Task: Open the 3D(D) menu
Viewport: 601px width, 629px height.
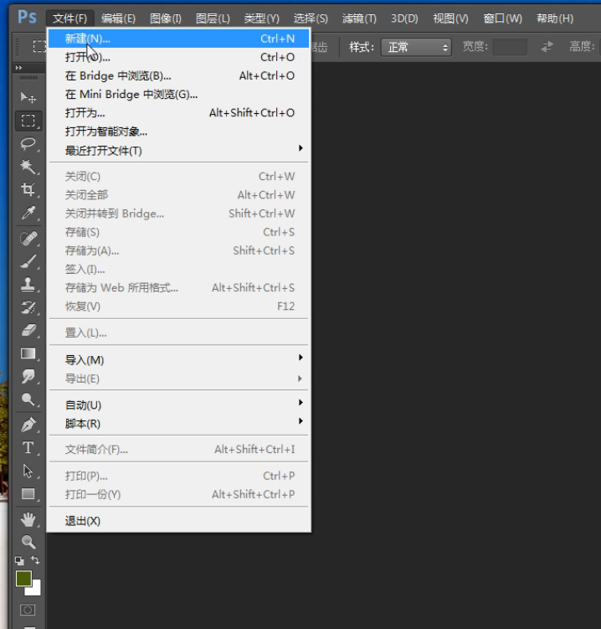Action: coord(404,18)
